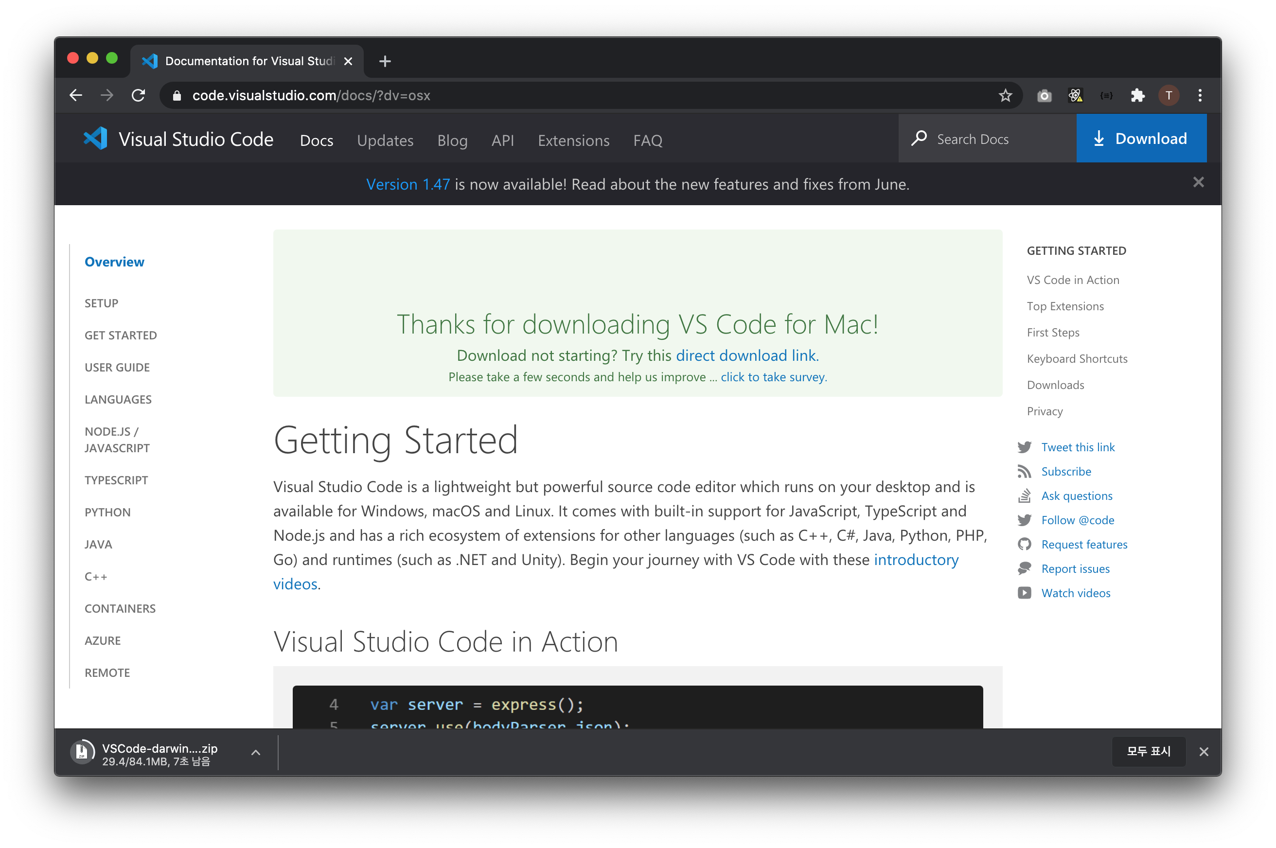
Task: Click the Version 1.47 link
Action: point(408,184)
